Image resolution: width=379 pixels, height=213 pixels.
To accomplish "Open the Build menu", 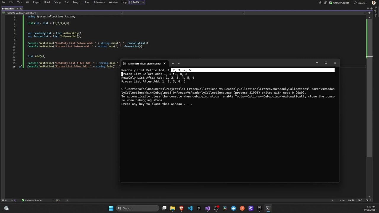I will [x=47, y=2].
